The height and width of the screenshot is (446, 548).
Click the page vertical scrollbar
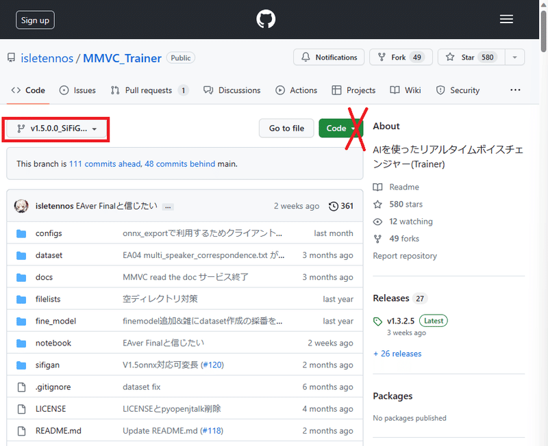point(543,31)
